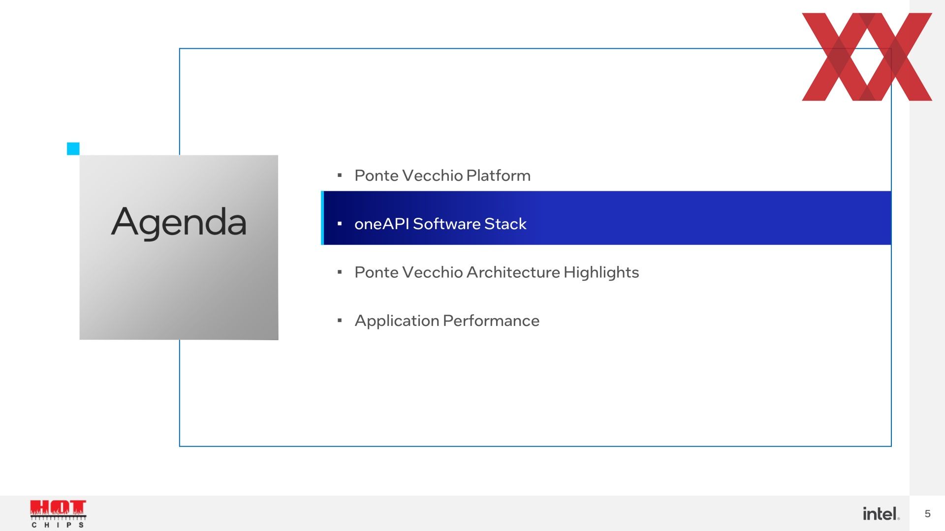The image size is (945, 531).
Task: Select Ponte Vecchio Architecture Highlights item
Action: point(497,272)
